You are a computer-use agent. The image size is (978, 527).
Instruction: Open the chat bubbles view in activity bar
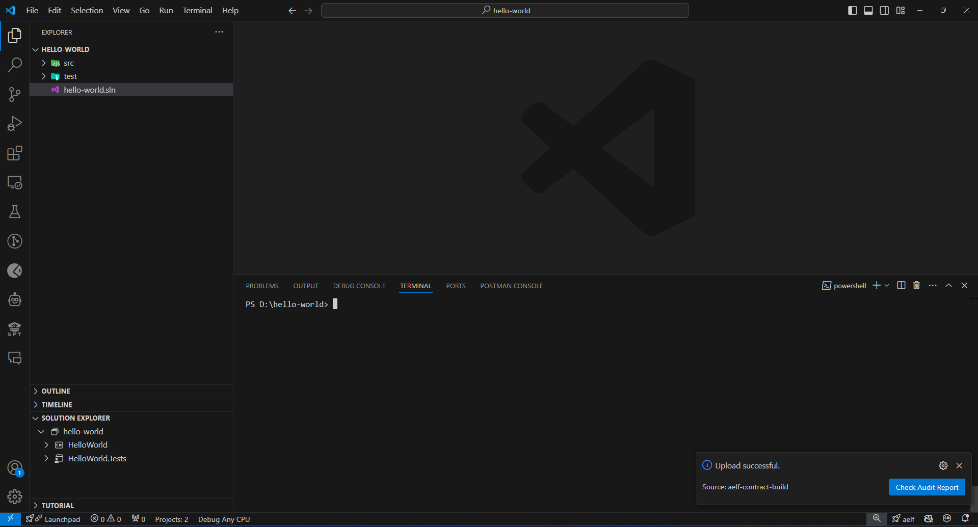(x=15, y=358)
